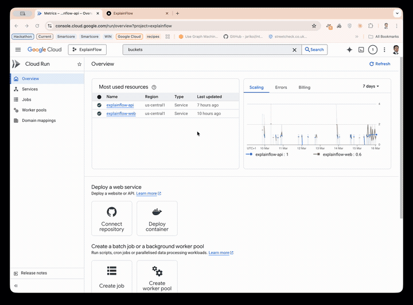Screen dimensions: 413x305
Task: Switch to the Errors tab
Action: (281, 87)
